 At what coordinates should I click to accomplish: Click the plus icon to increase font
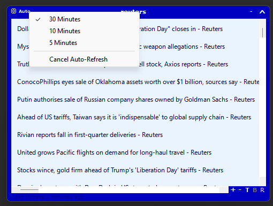click(233, 190)
